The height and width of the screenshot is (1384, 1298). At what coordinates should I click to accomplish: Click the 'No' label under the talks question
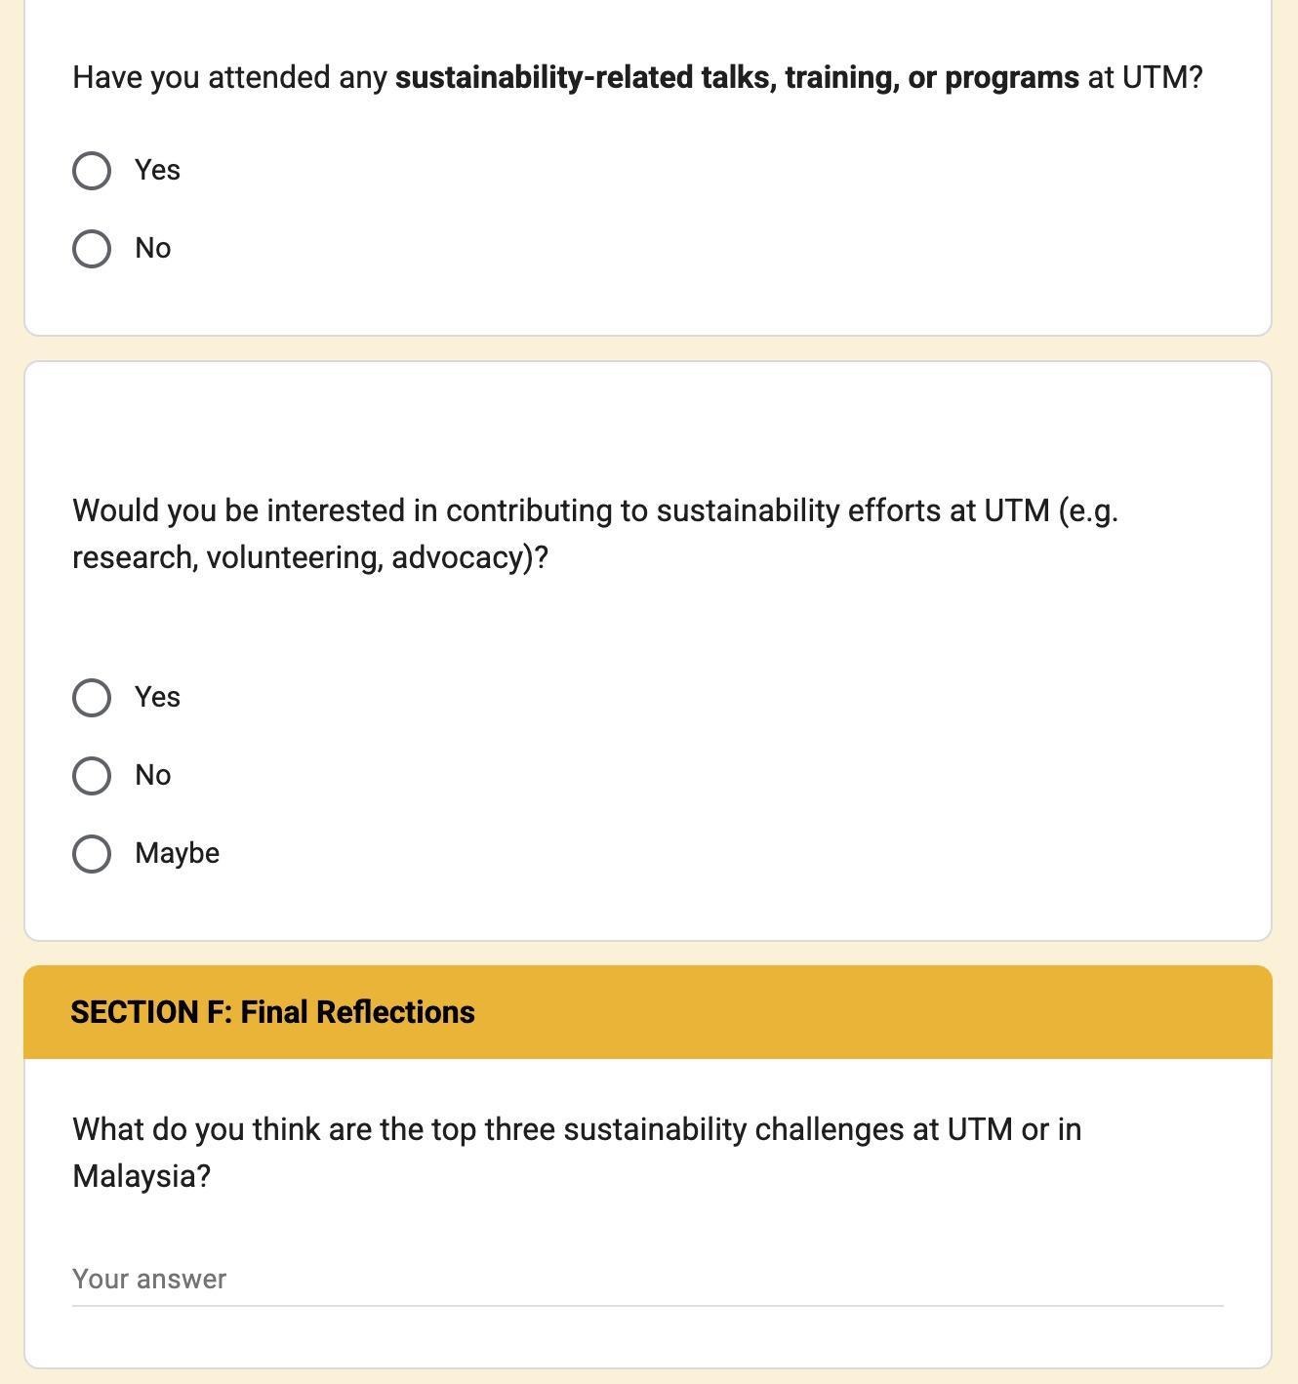(x=153, y=248)
